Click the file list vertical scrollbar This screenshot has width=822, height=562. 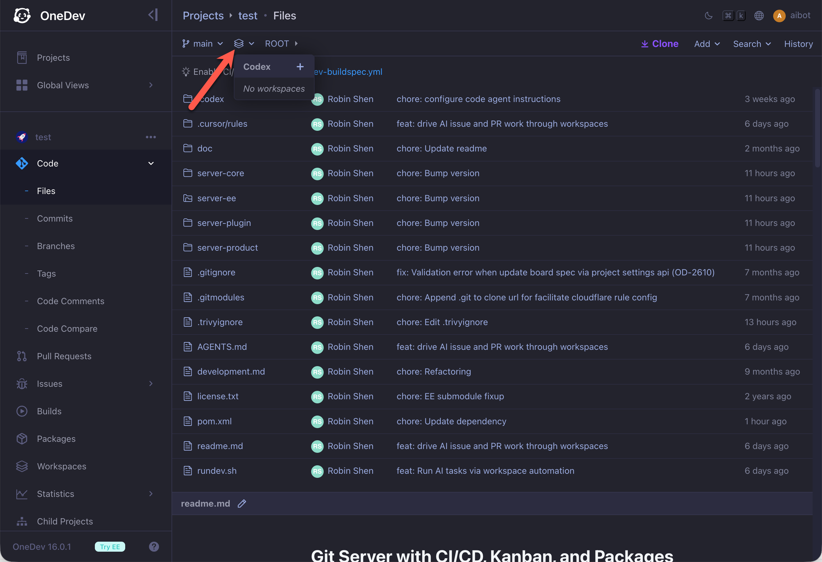817,127
